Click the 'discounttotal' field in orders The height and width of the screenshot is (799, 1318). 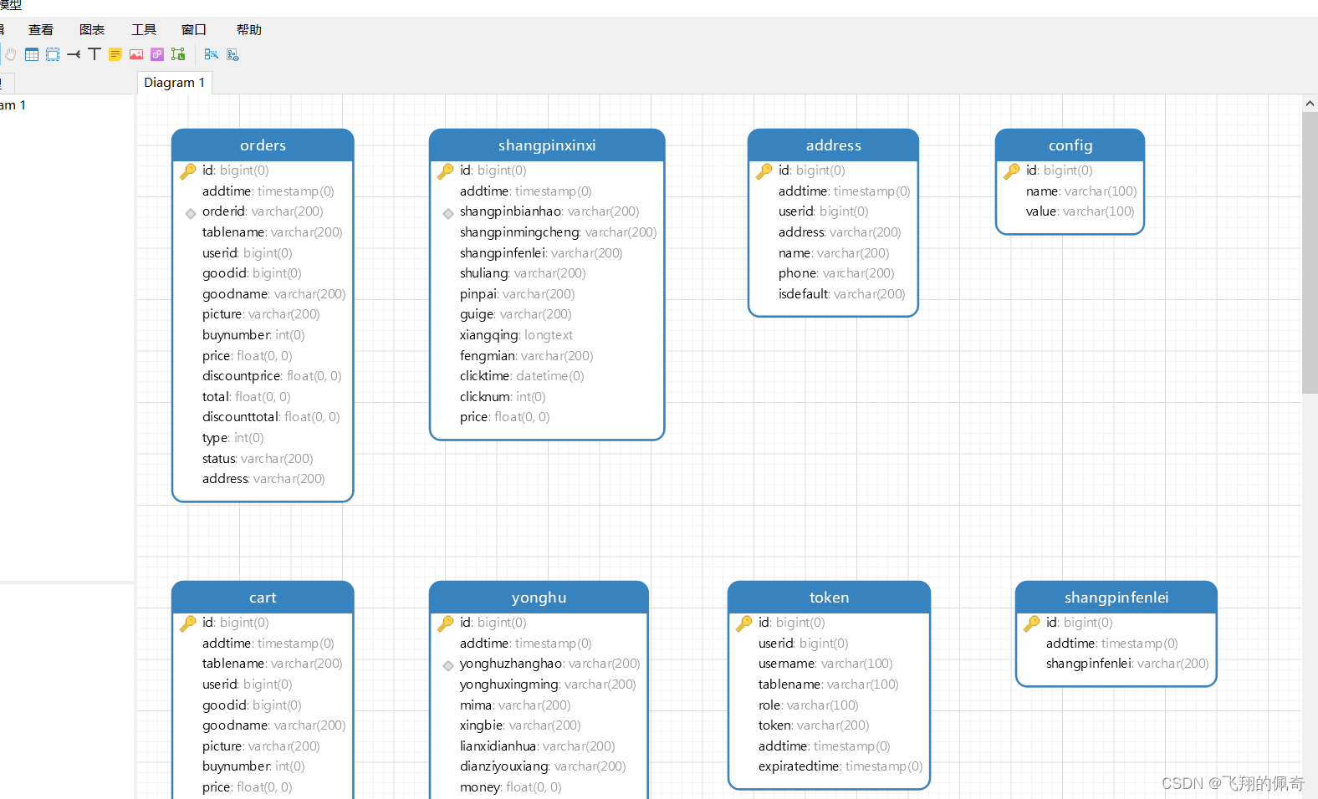[x=271, y=417]
